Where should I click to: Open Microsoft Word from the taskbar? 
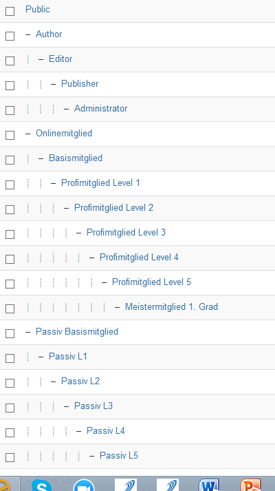pyautogui.click(x=210, y=485)
